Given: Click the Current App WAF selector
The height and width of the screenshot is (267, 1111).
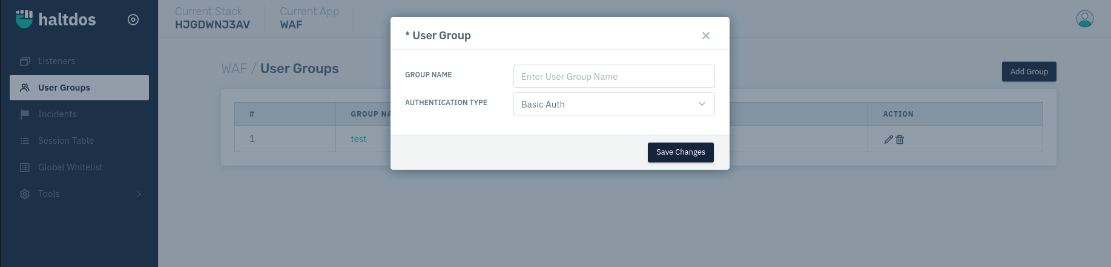Looking at the screenshot, I should (309, 18).
